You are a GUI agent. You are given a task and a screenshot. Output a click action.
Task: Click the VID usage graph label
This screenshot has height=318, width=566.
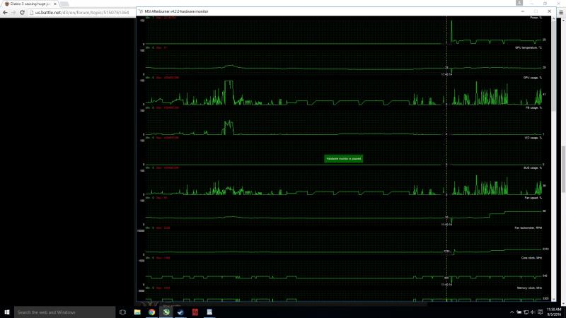(533, 138)
